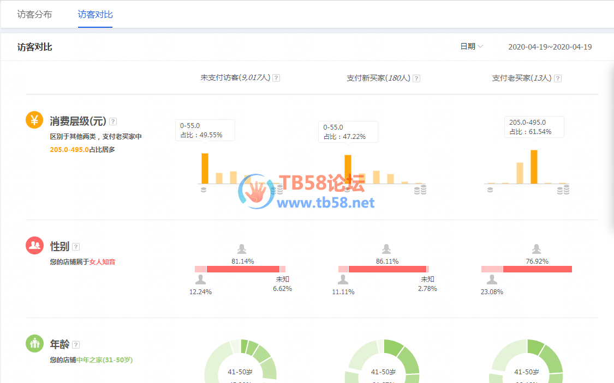This screenshot has width=614, height=383.
Task: Show help for 消费层级(元)
Action: coord(113,121)
